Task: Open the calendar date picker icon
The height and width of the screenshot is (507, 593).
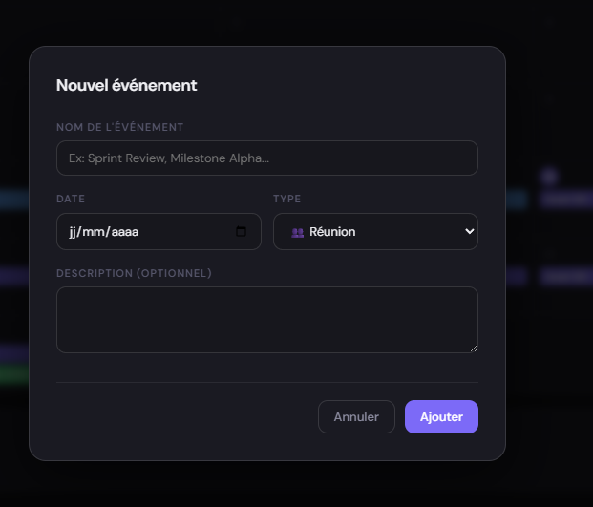Action: coord(241,231)
